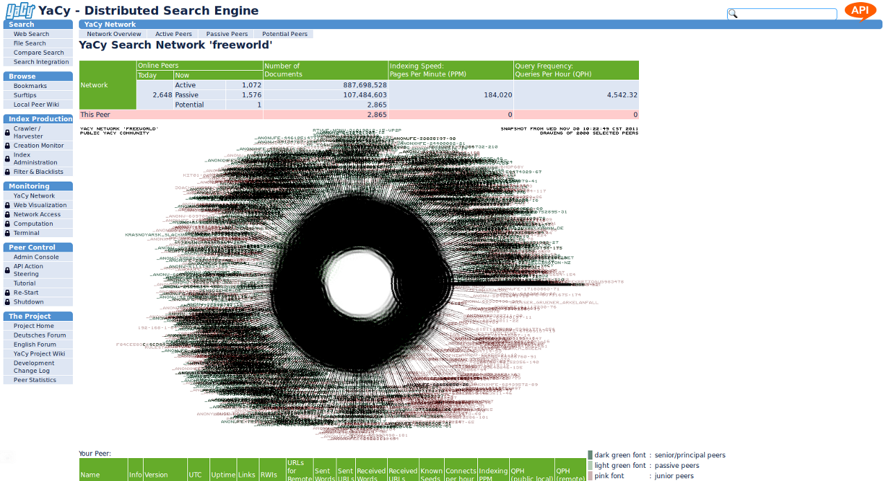Image resolution: width=888 pixels, height=481 pixels.
Task: Collapse the Index Production sidebar section
Action: point(39,119)
